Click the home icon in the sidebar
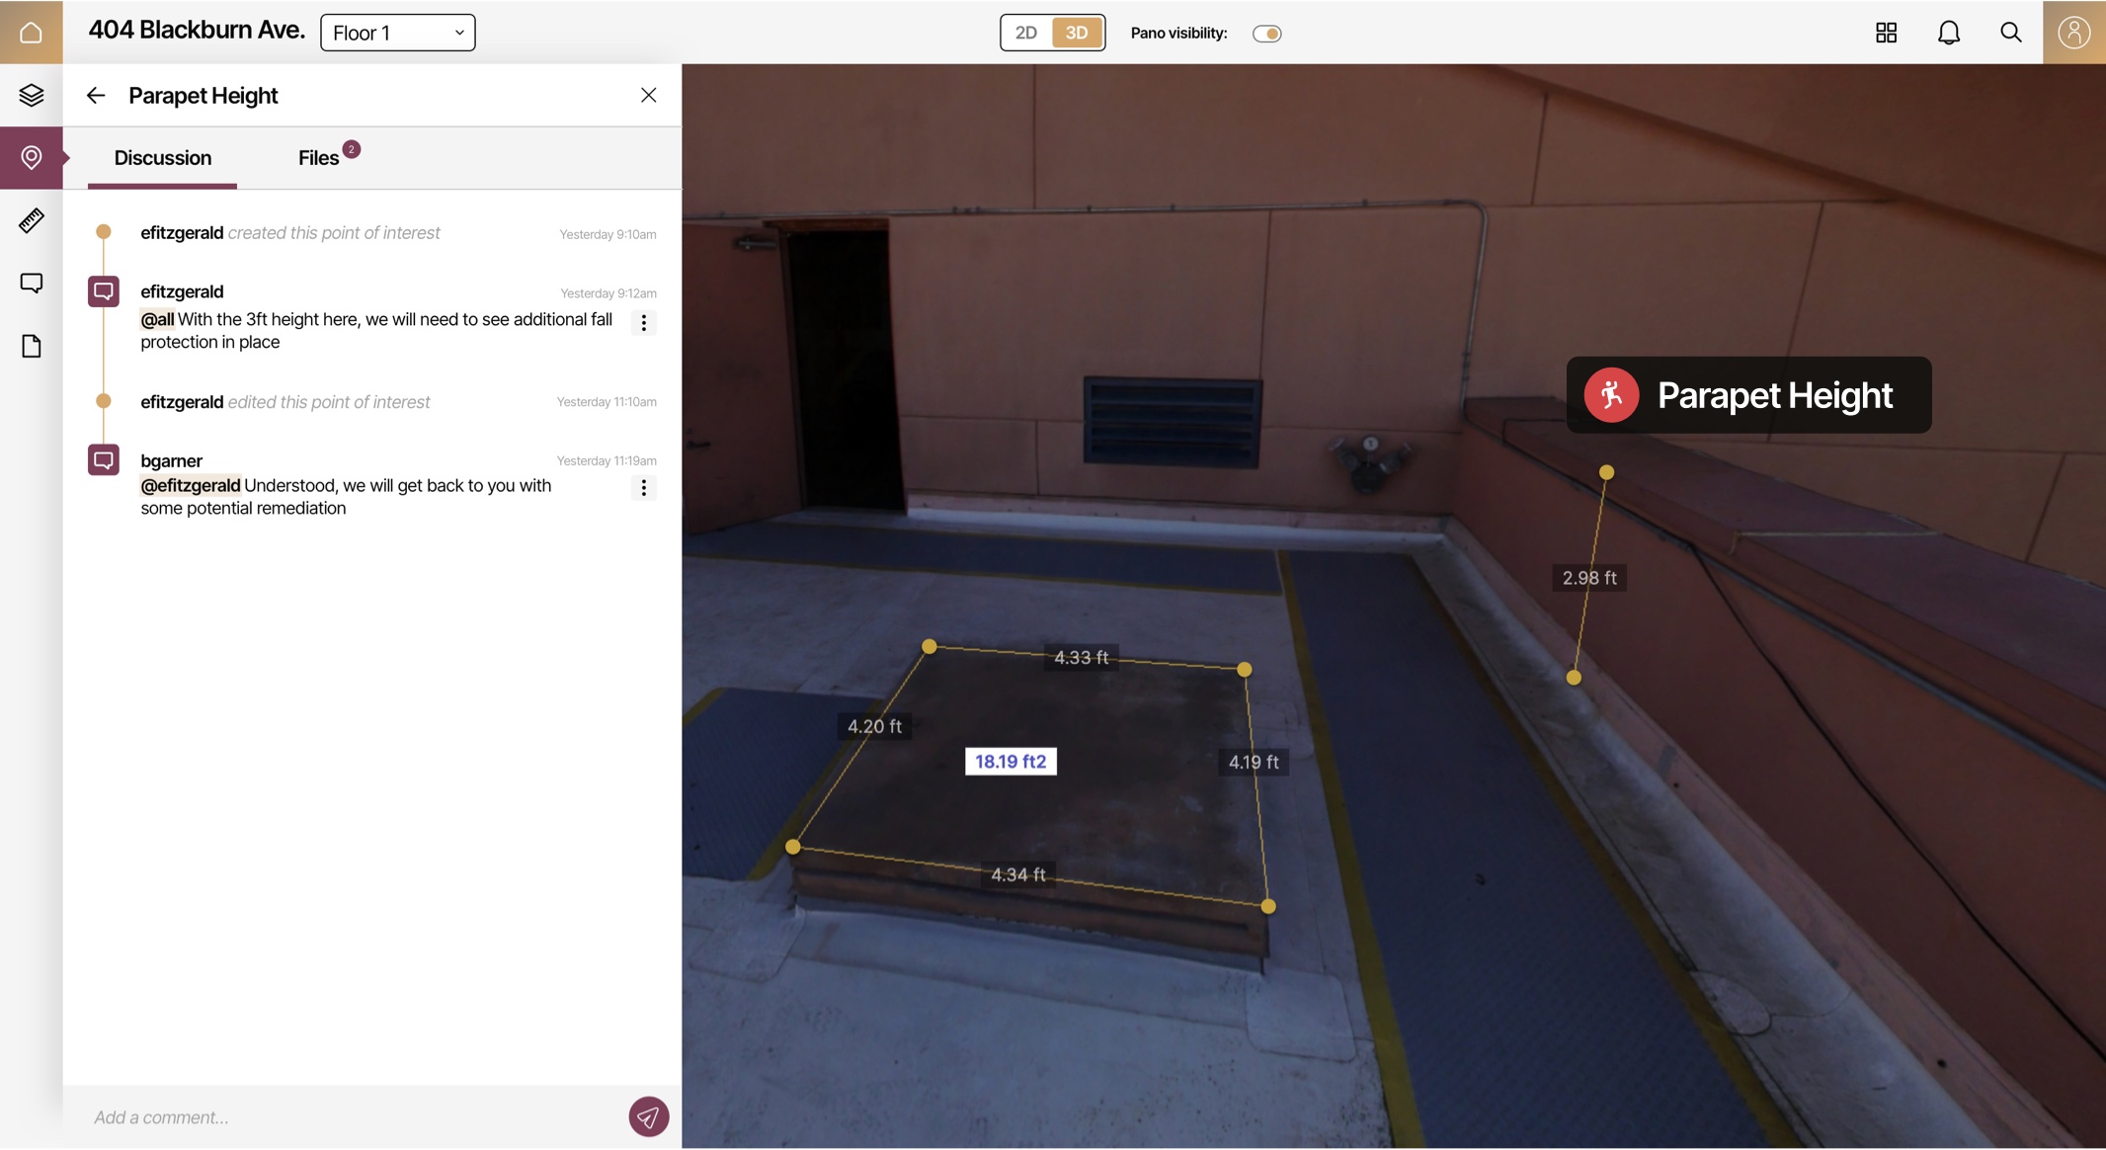The image size is (2106, 1150). coord(31,33)
